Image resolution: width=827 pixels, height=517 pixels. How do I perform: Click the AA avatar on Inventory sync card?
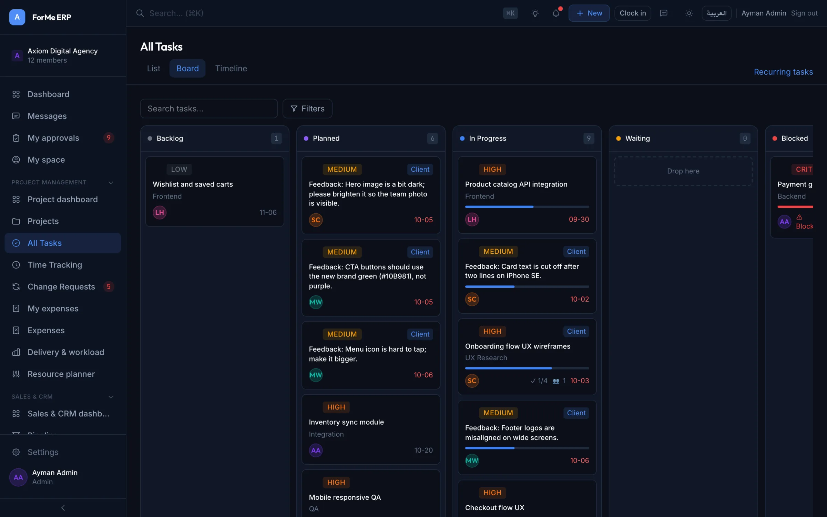pyautogui.click(x=316, y=450)
